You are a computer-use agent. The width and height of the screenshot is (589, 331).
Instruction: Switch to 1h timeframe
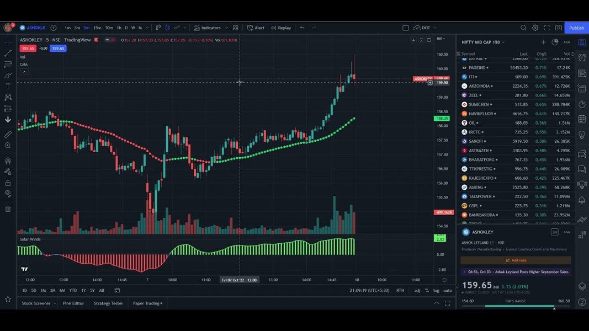click(x=119, y=28)
